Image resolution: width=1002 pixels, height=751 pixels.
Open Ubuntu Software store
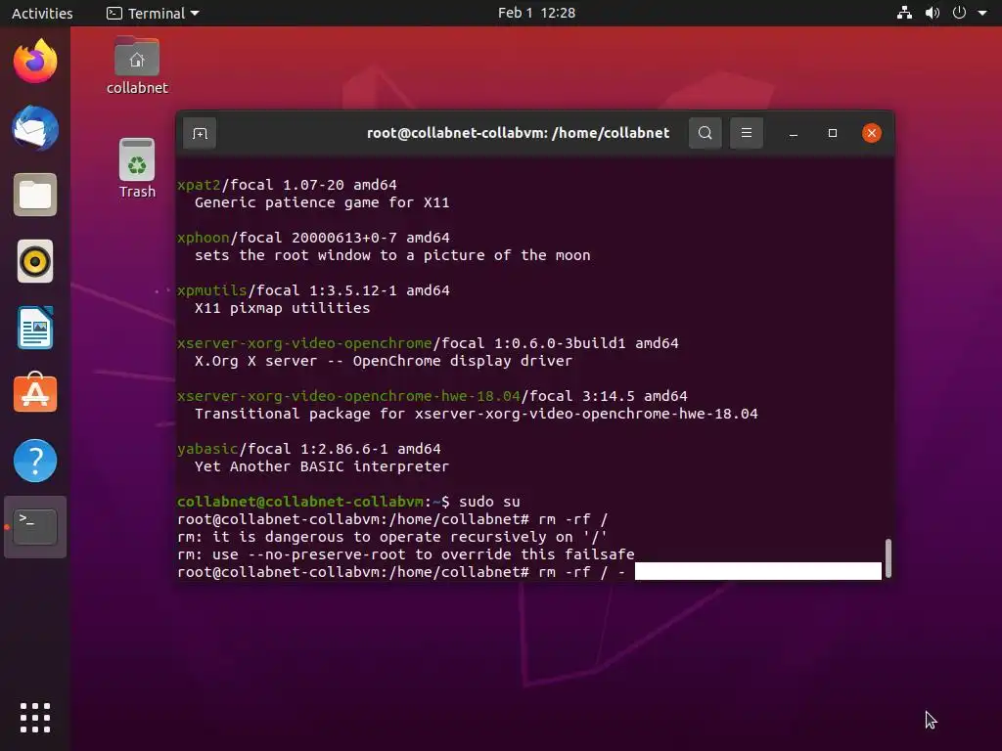[35, 393]
